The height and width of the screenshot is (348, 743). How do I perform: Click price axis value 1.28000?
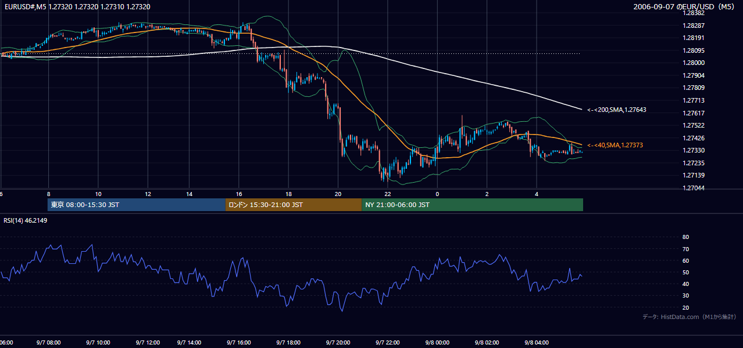(694, 63)
